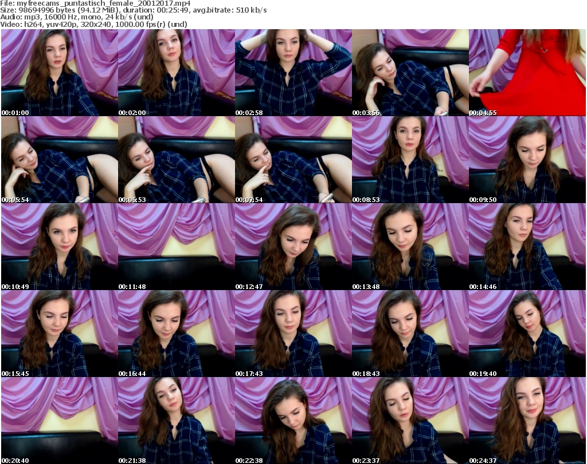The image size is (587, 464).
Task: Select the thumbnail at 00:02:00
Action: pos(177,73)
